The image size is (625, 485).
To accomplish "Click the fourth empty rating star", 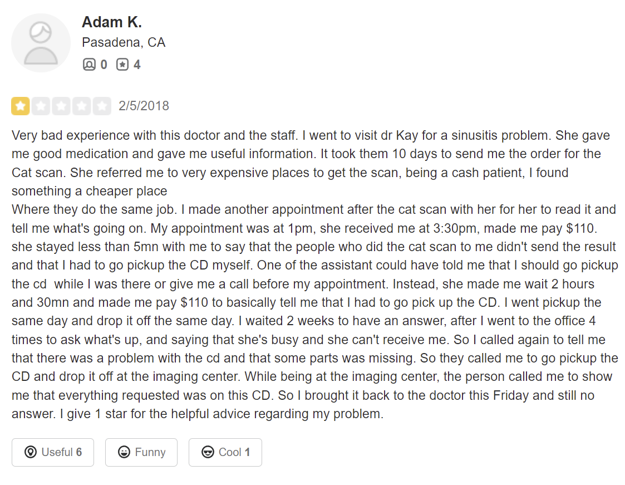I will [81, 106].
